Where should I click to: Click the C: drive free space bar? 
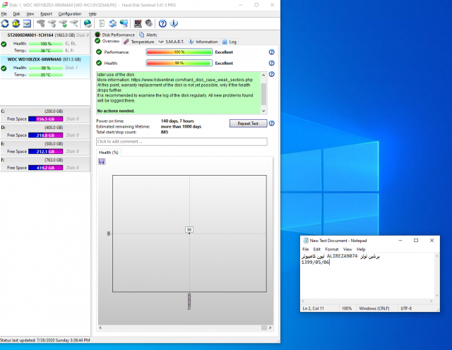coord(45,119)
